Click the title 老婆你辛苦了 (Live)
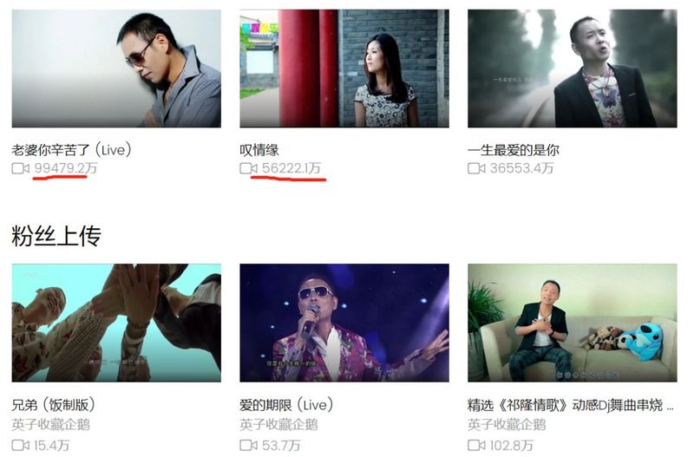This screenshot has width=694, height=457. coord(72,150)
